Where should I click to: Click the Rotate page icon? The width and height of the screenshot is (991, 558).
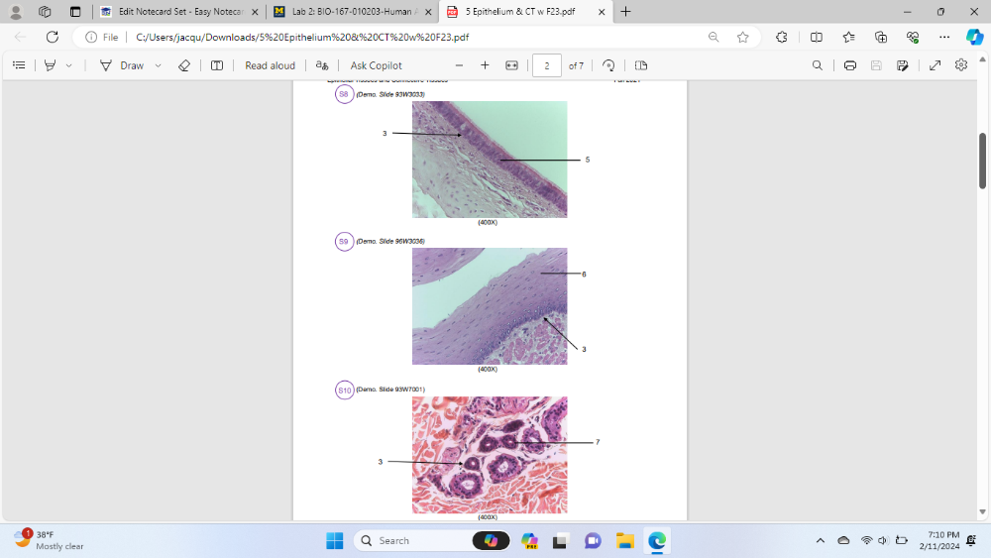[608, 65]
